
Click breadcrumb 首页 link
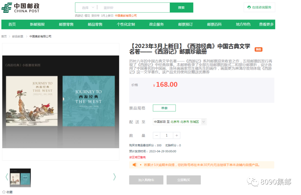point(4,36)
